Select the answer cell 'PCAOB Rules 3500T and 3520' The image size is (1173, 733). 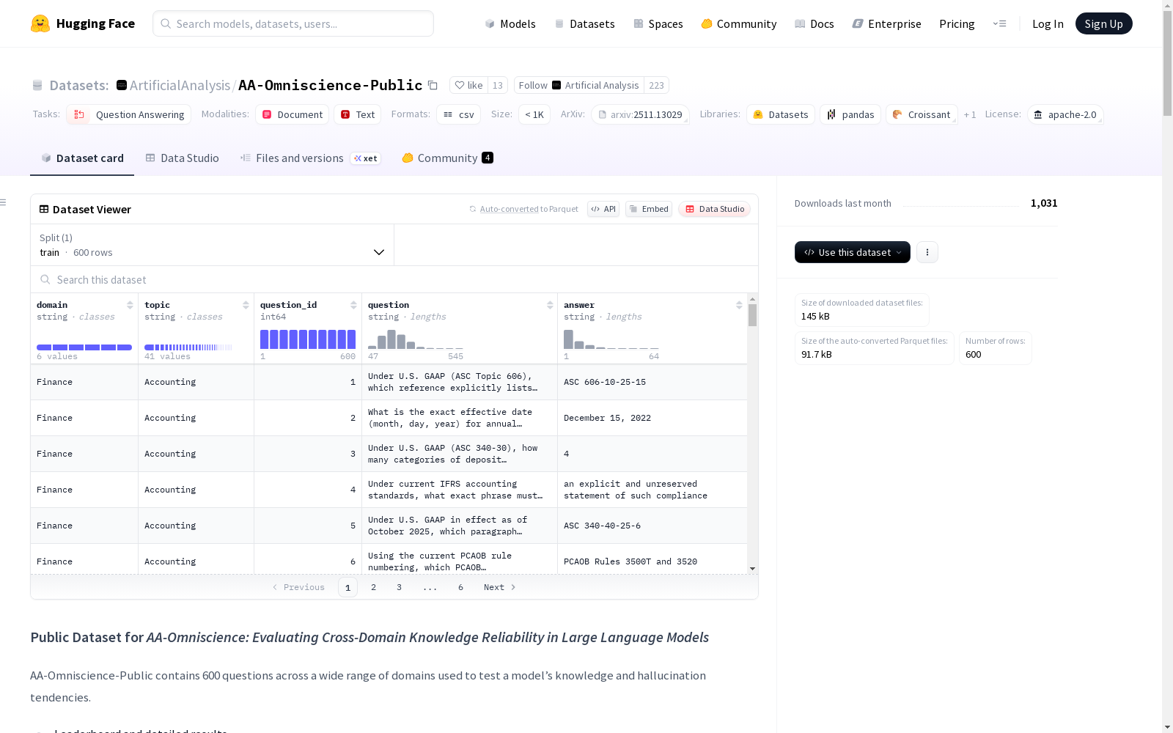[652, 560]
